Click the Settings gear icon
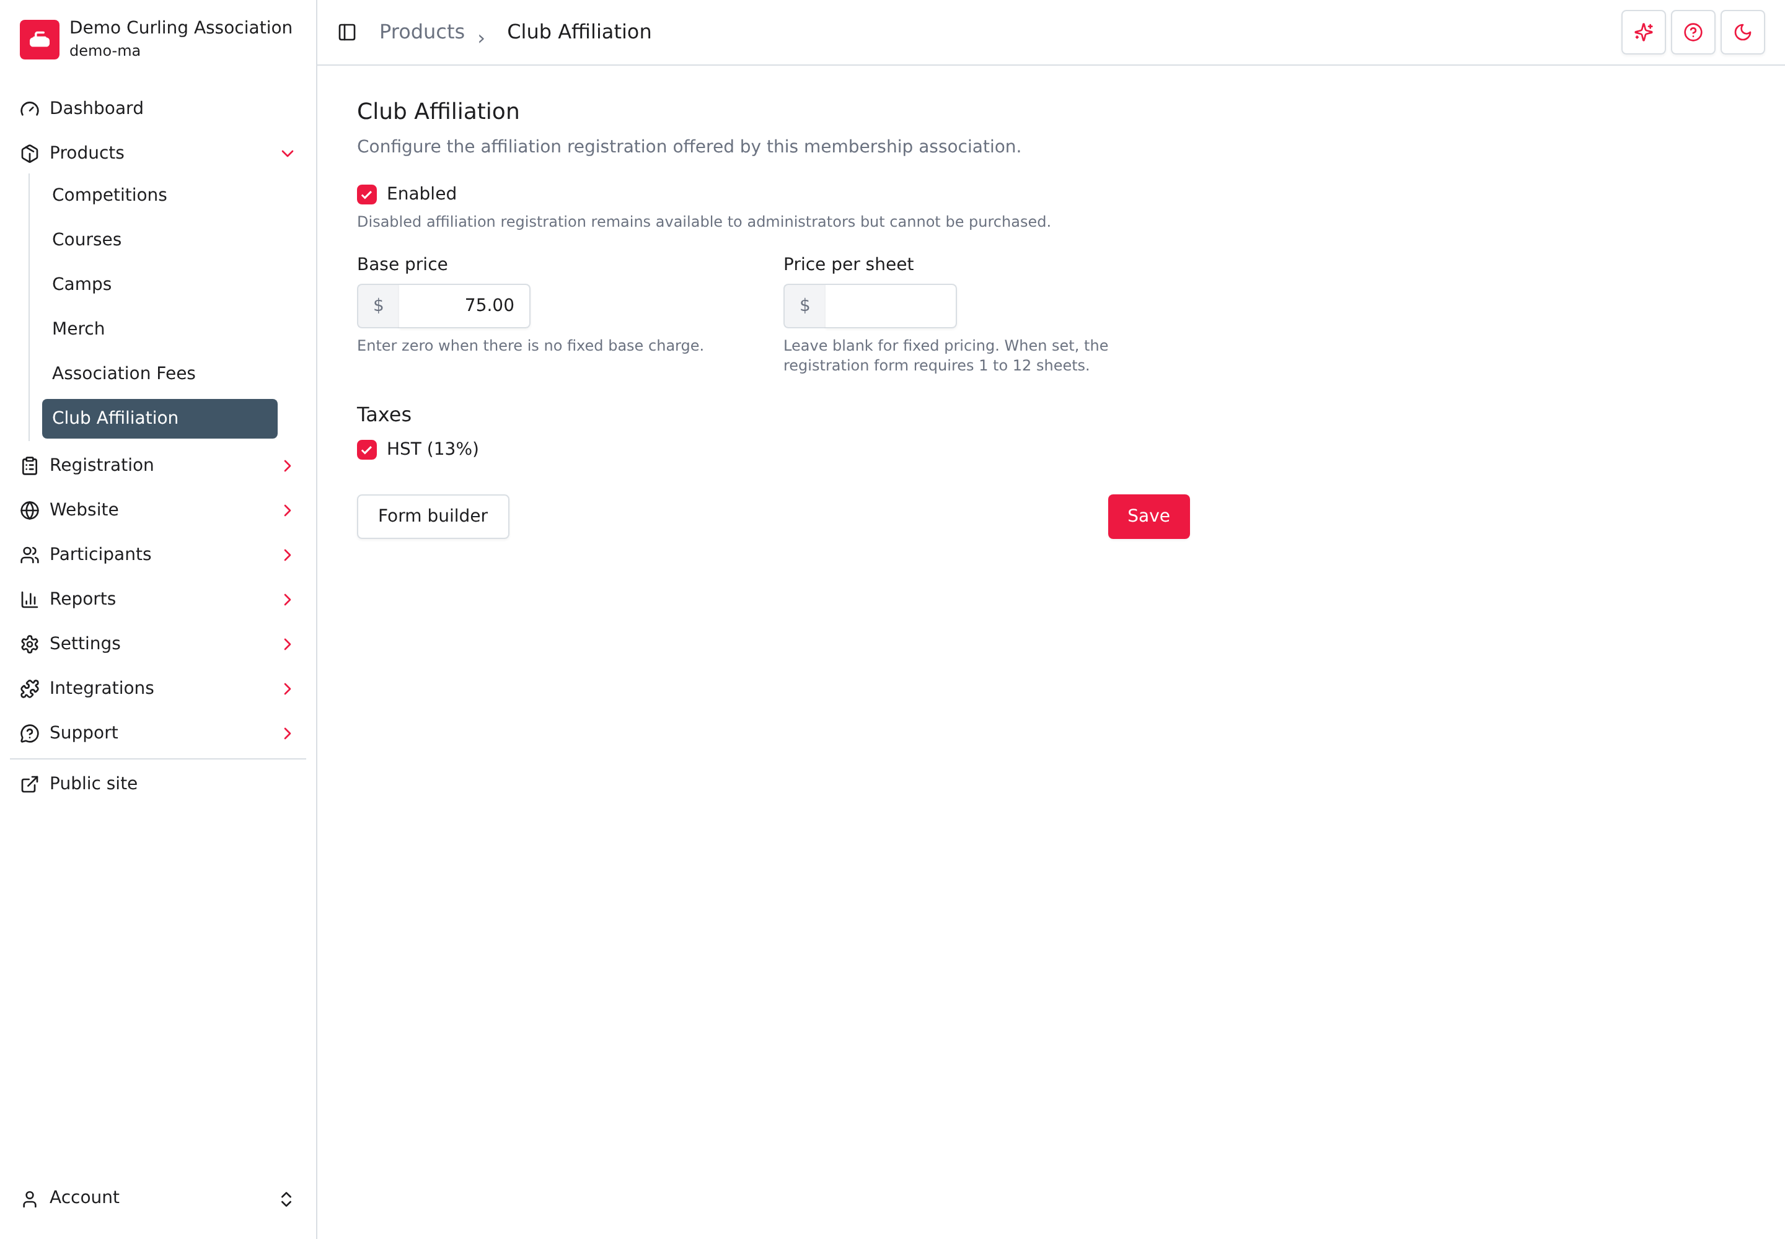Image resolution: width=1785 pixels, height=1239 pixels. (30, 644)
